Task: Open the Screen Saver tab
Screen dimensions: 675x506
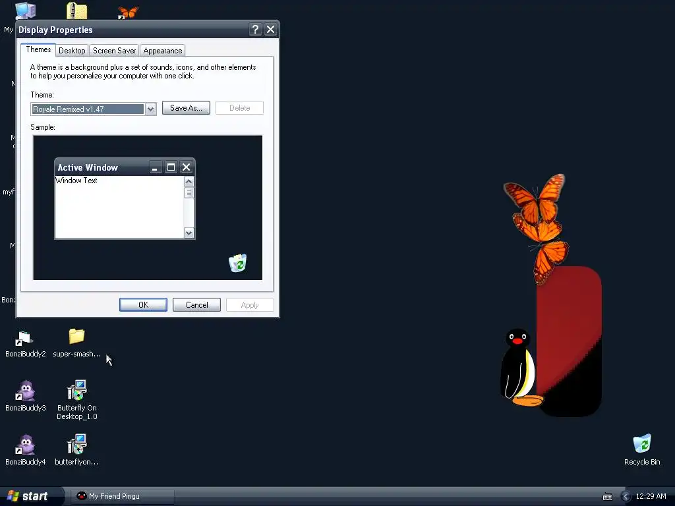Action: [114, 50]
